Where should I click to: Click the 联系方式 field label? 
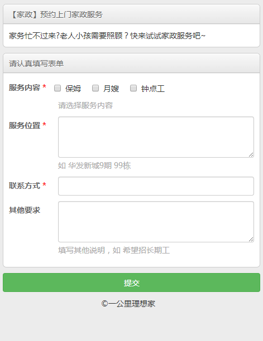(x=25, y=186)
